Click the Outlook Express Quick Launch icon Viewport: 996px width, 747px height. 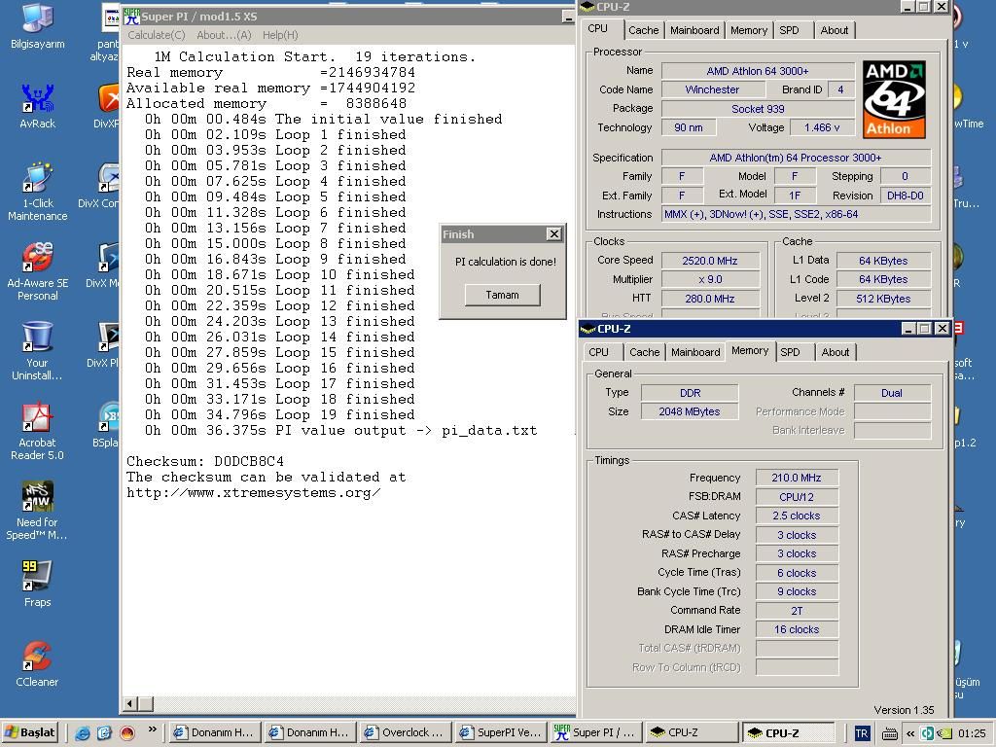coord(105,733)
